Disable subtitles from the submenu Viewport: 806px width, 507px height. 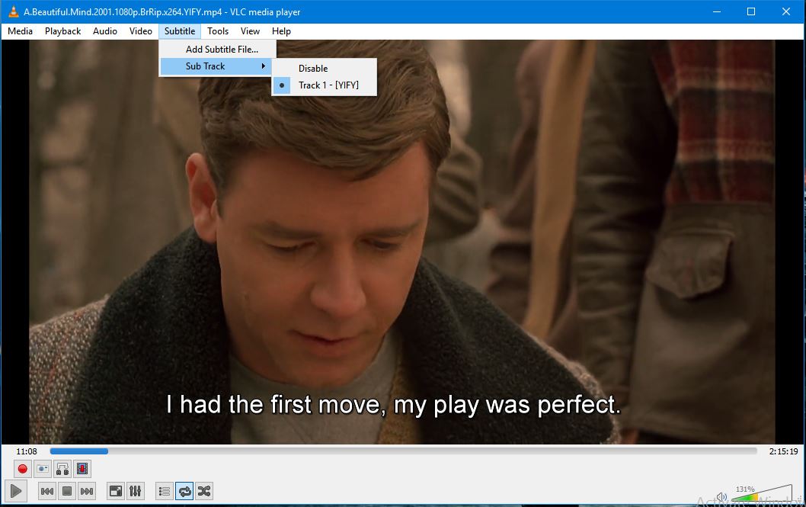click(313, 68)
